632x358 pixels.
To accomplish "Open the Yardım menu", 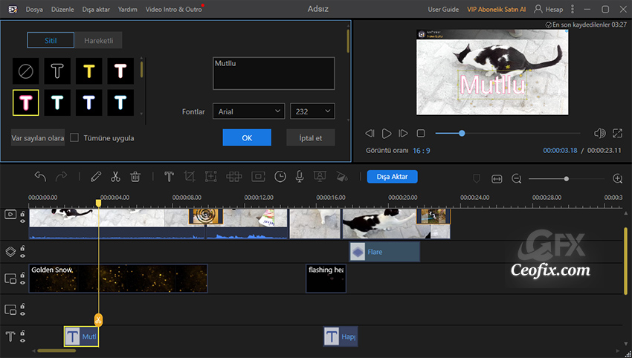I will pyautogui.click(x=127, y=9).
